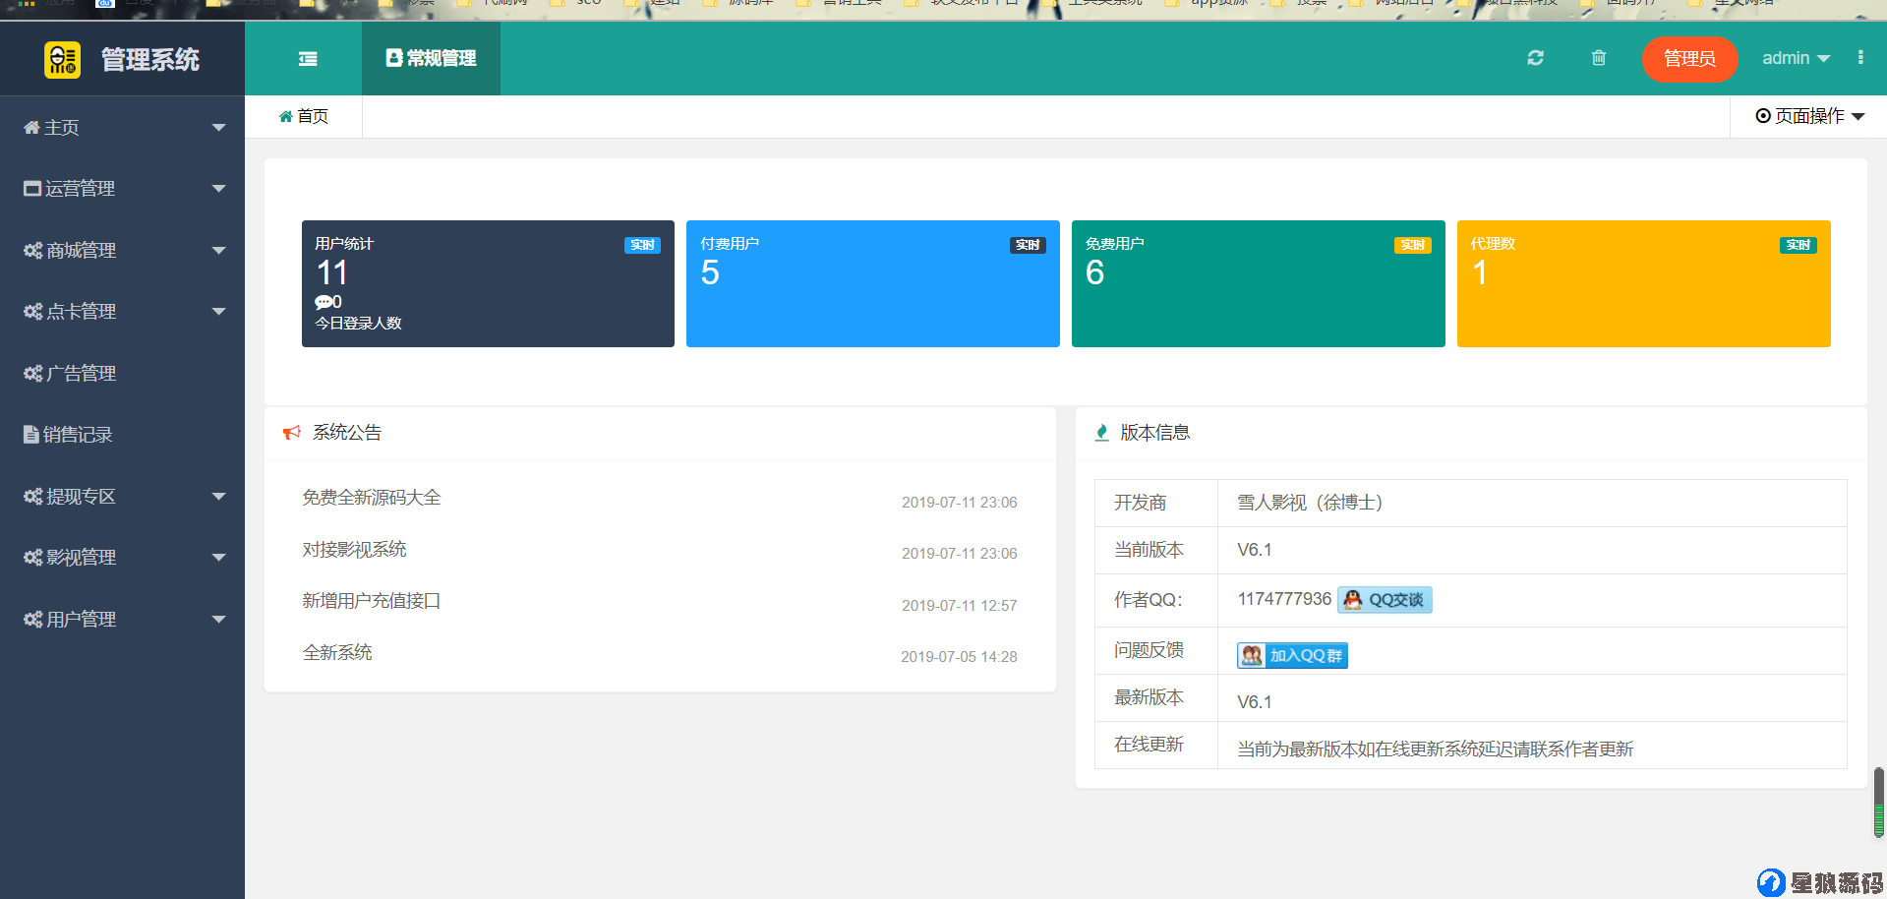Image resolution: width=1887 pixels, height=899 pixels.
Task: Open announcement 免费全新源码大全
Action: (372, 498)
